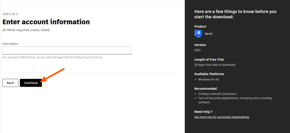
Task: Click the Version heading
Action: click(x=200, y=45)
